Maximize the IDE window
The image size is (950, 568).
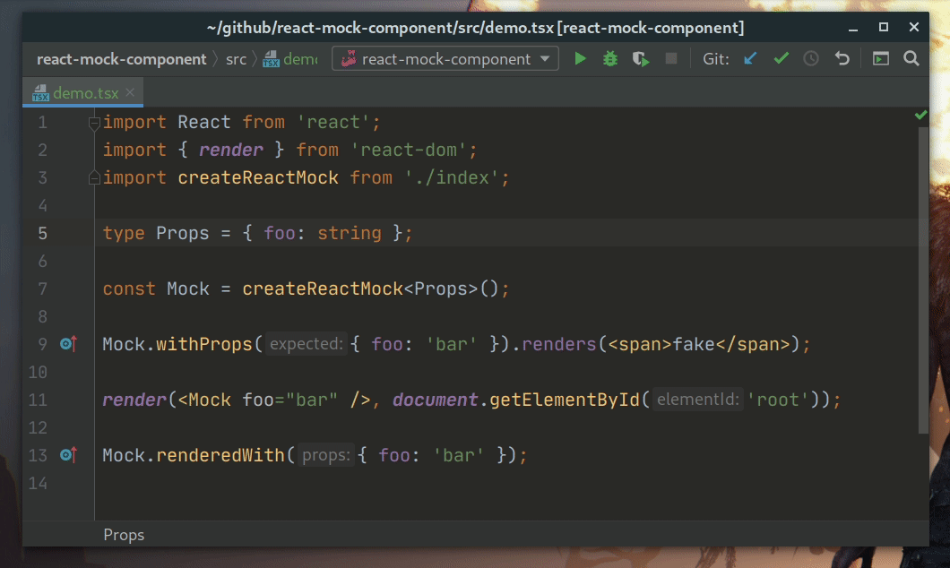coord(884,27)
